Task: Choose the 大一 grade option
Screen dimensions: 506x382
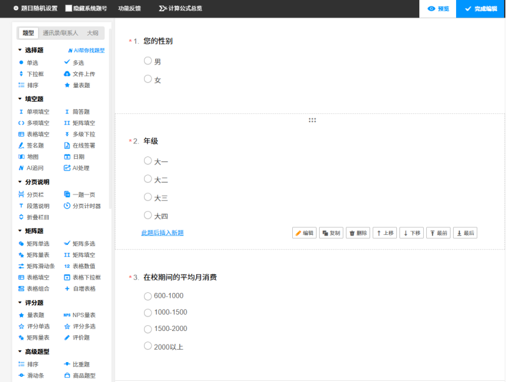Action: pos(148,161)
